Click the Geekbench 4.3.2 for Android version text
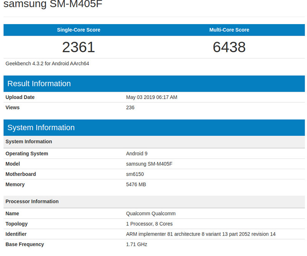Viewport: 307px width, 256px height. (47, 64)
